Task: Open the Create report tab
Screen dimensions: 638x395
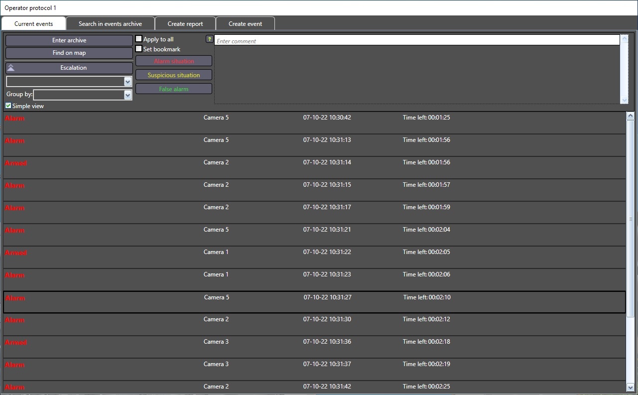Action: tap(185, 24)
